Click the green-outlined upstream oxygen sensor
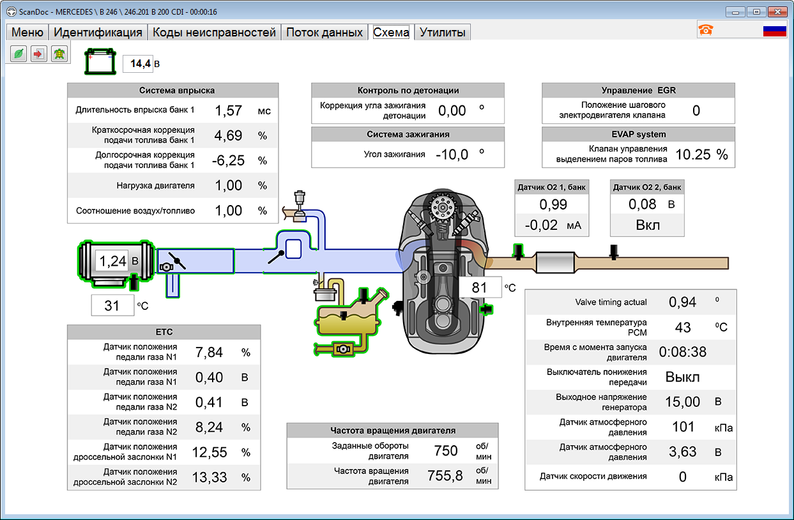 click(x=519, y=252)
